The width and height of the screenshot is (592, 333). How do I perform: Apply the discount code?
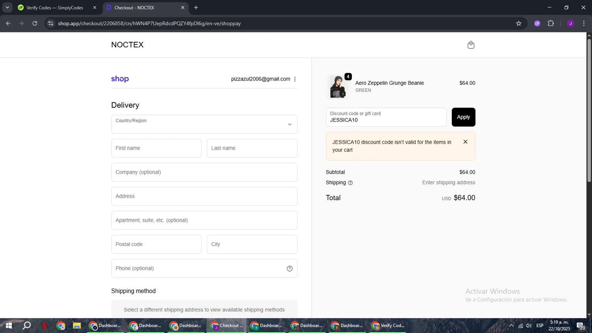463,117
